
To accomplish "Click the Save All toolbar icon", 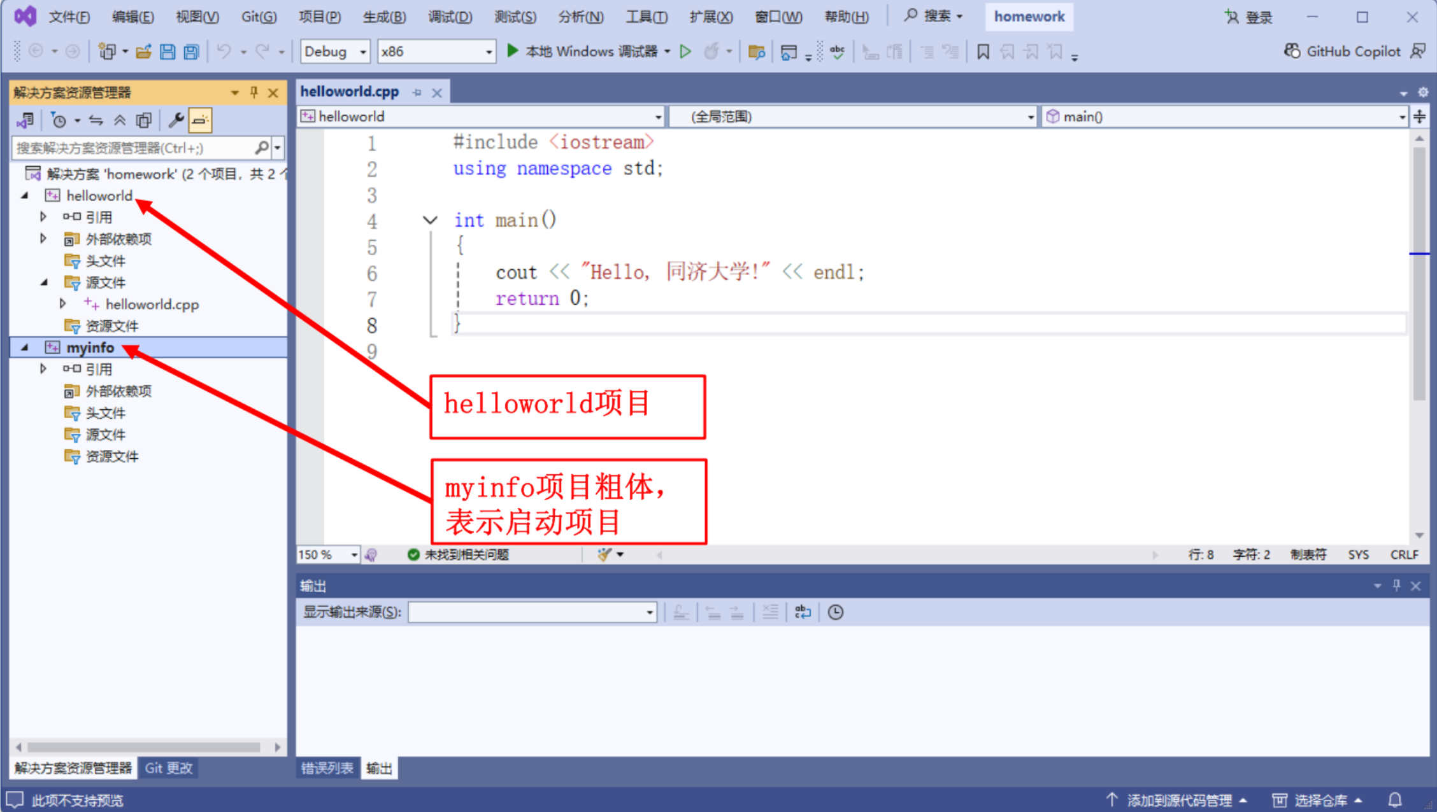I will click(191, 52).
